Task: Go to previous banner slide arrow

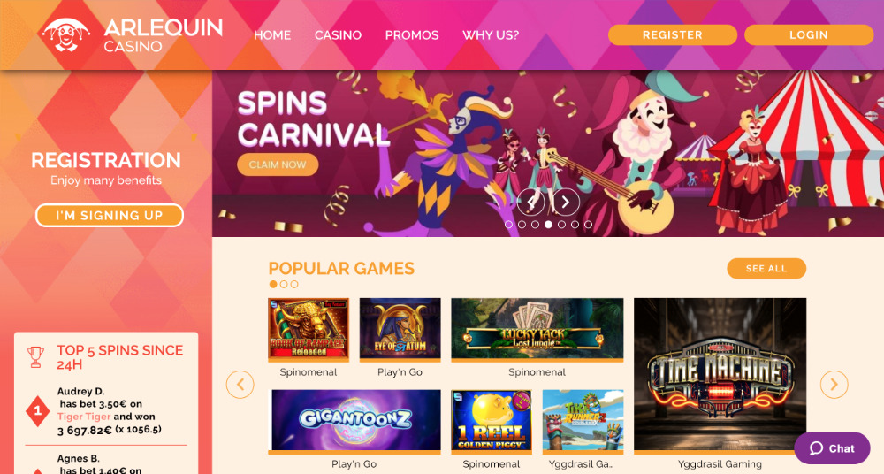Action: point(530,202)
